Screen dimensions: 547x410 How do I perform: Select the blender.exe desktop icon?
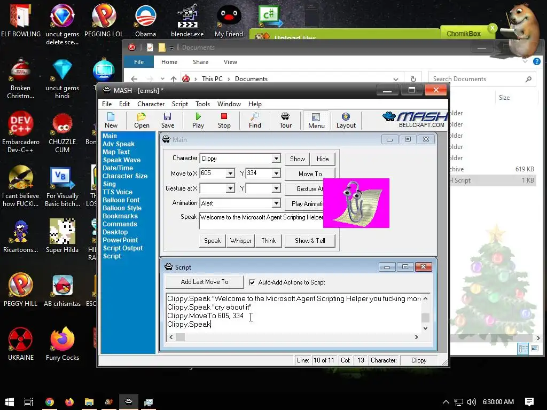pyautogui.click(x=187, y=20)
